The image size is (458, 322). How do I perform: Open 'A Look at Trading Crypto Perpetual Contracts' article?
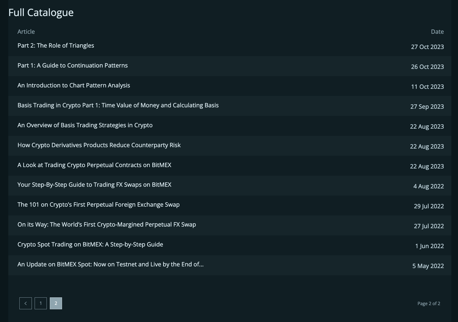pos(94,165)
